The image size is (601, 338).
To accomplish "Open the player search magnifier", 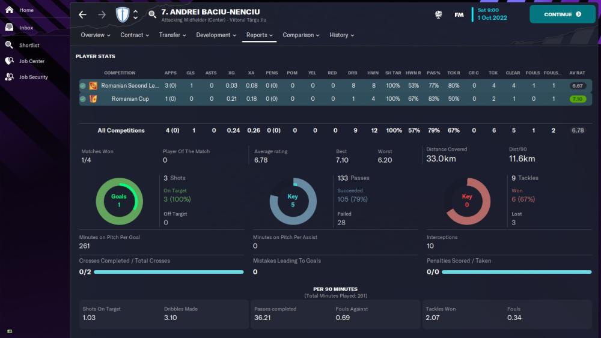I will [152, 14].
